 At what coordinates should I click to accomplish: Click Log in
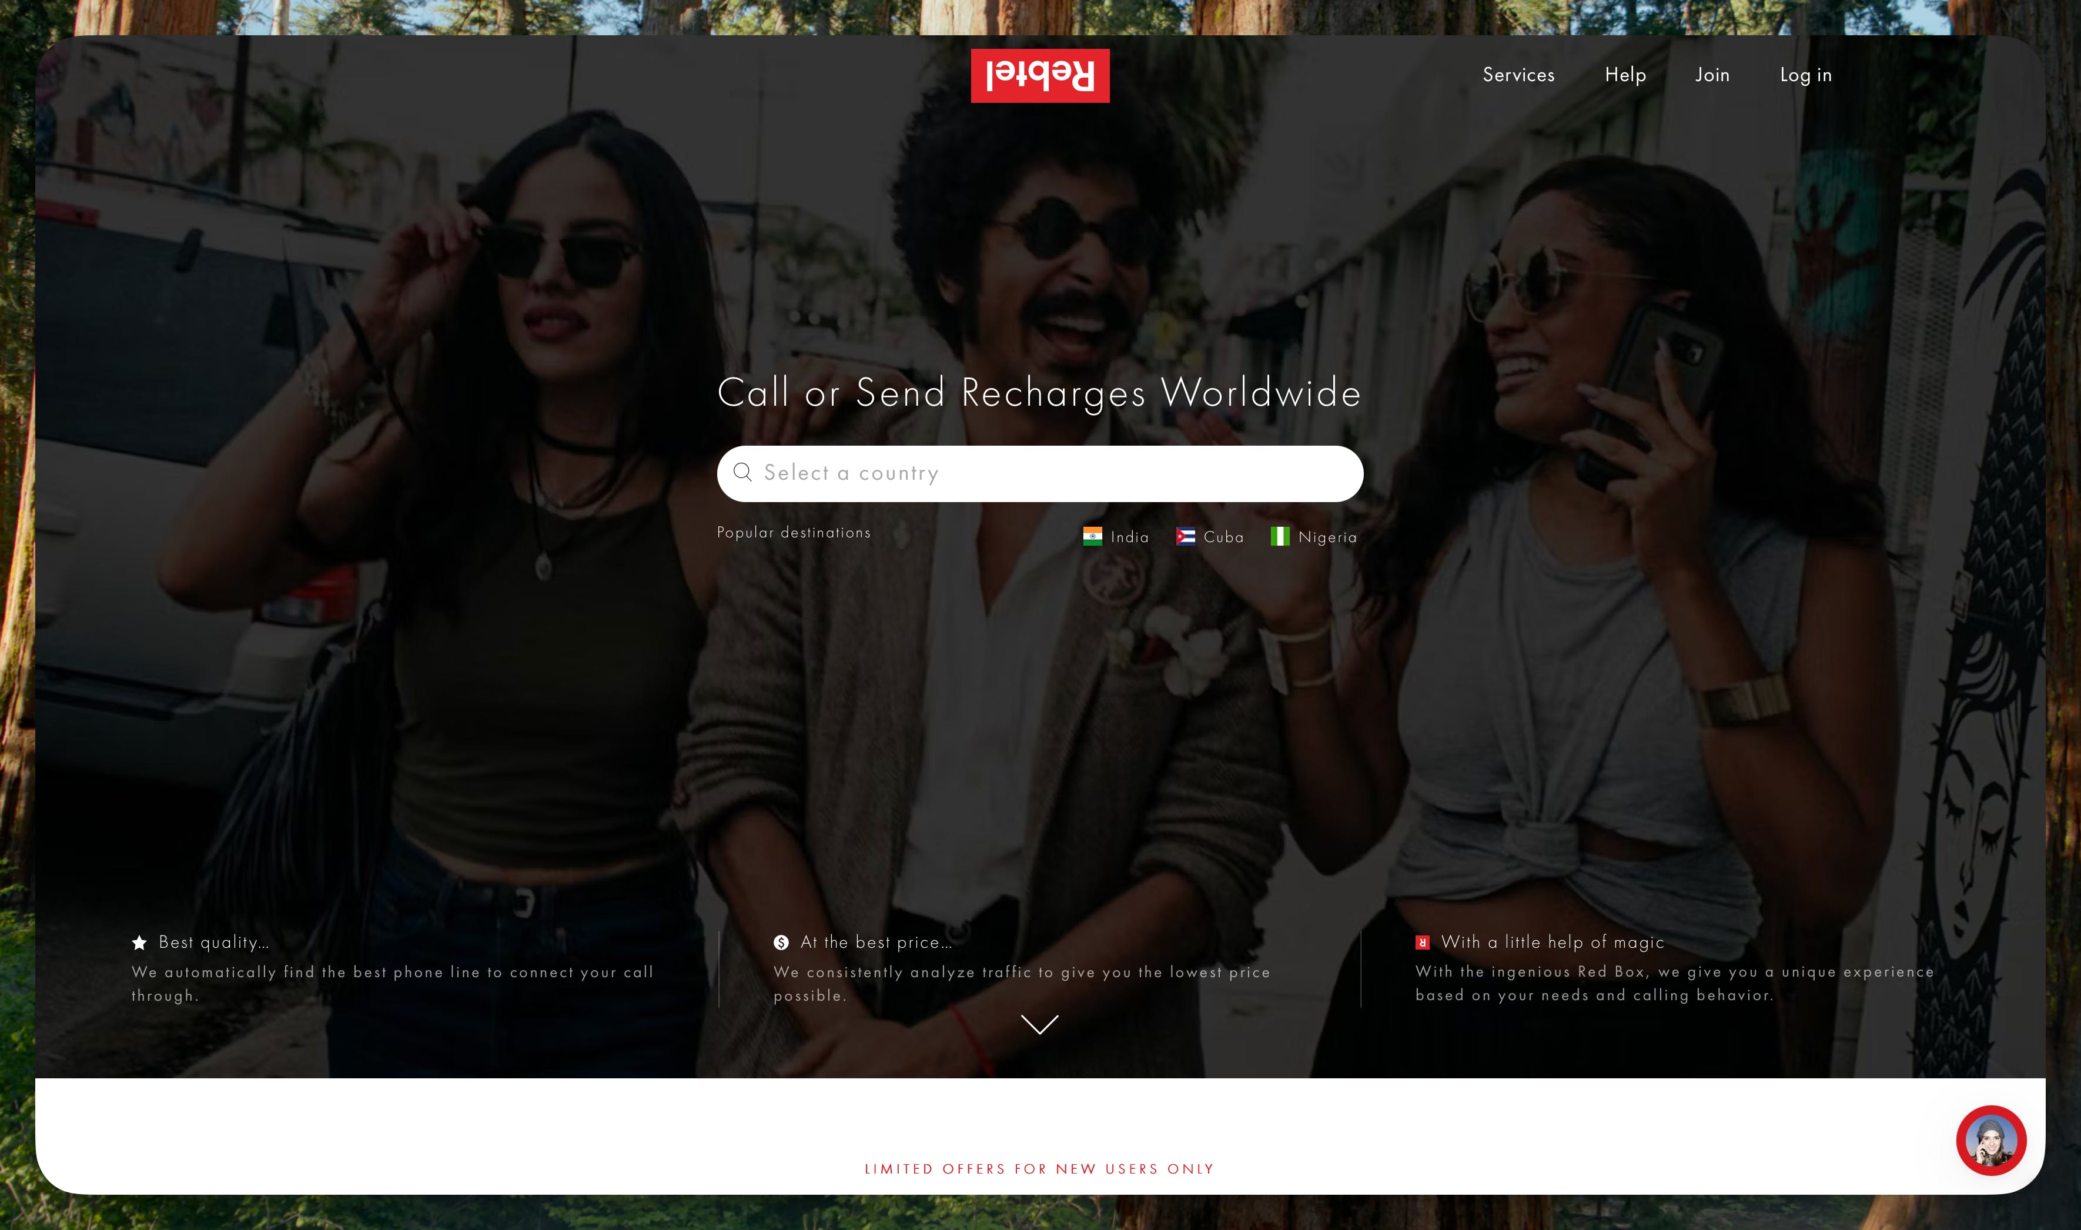pos(1805,75)
